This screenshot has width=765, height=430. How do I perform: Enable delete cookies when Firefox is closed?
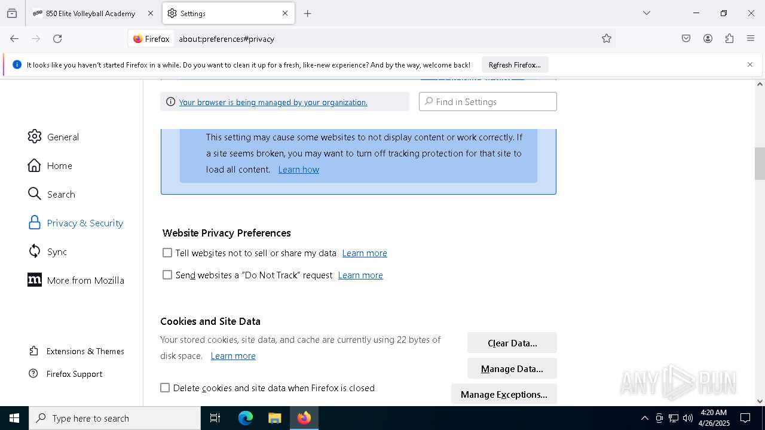coord(165,388)
